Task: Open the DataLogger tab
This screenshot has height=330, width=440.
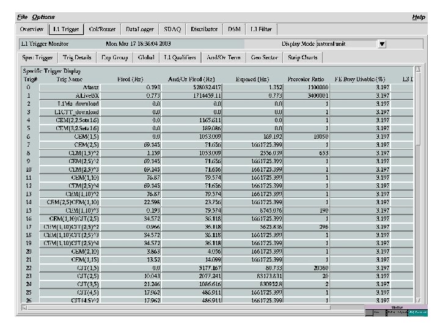Action: pos(140,29)
